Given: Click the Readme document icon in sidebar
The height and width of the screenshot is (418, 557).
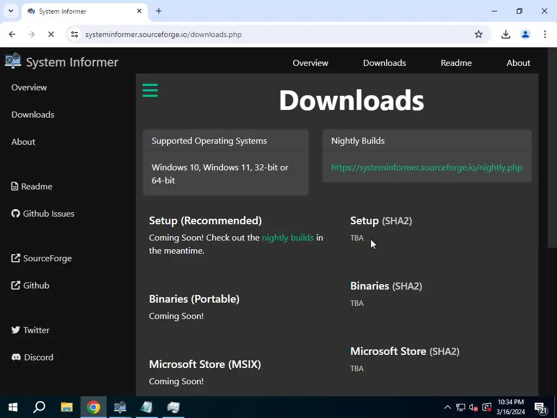Looking at the screenshot, I should click(15, 186).
